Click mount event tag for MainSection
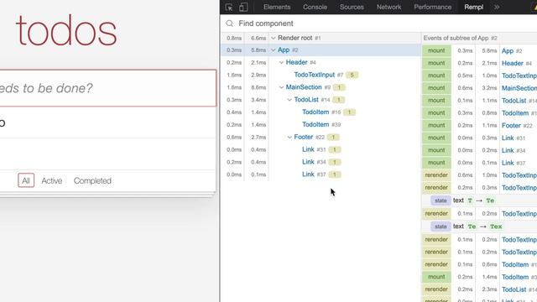The image size is (537, 302). (x=436, y=88)
